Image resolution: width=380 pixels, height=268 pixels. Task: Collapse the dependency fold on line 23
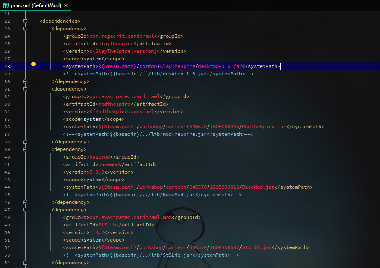[25, 29]
